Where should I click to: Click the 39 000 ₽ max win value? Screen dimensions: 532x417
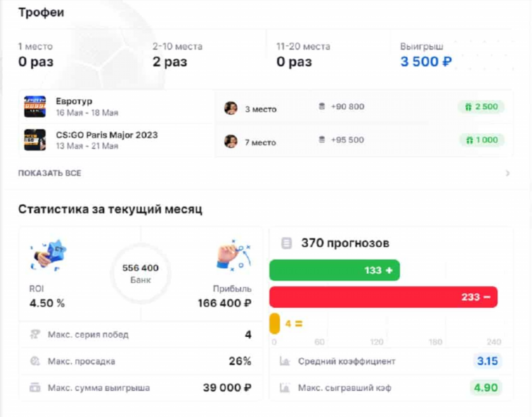227,387
